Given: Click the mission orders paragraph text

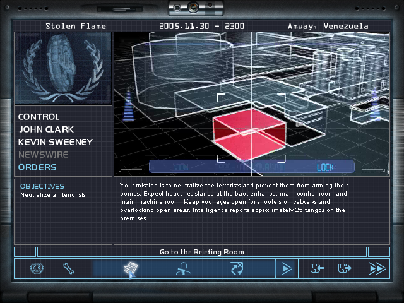Looking at the screenshot, I should [234, 202].
